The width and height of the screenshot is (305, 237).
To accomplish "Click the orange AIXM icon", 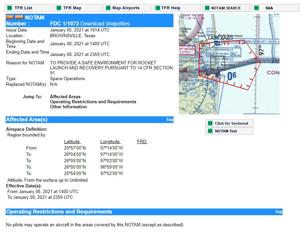I will [19, 17].
